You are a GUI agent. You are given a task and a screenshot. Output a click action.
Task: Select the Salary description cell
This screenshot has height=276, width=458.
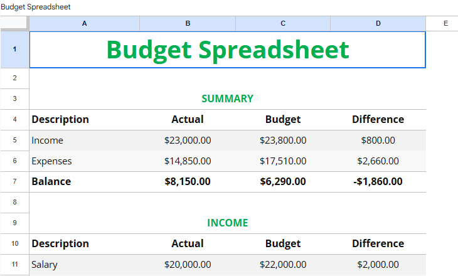[85, 265]
